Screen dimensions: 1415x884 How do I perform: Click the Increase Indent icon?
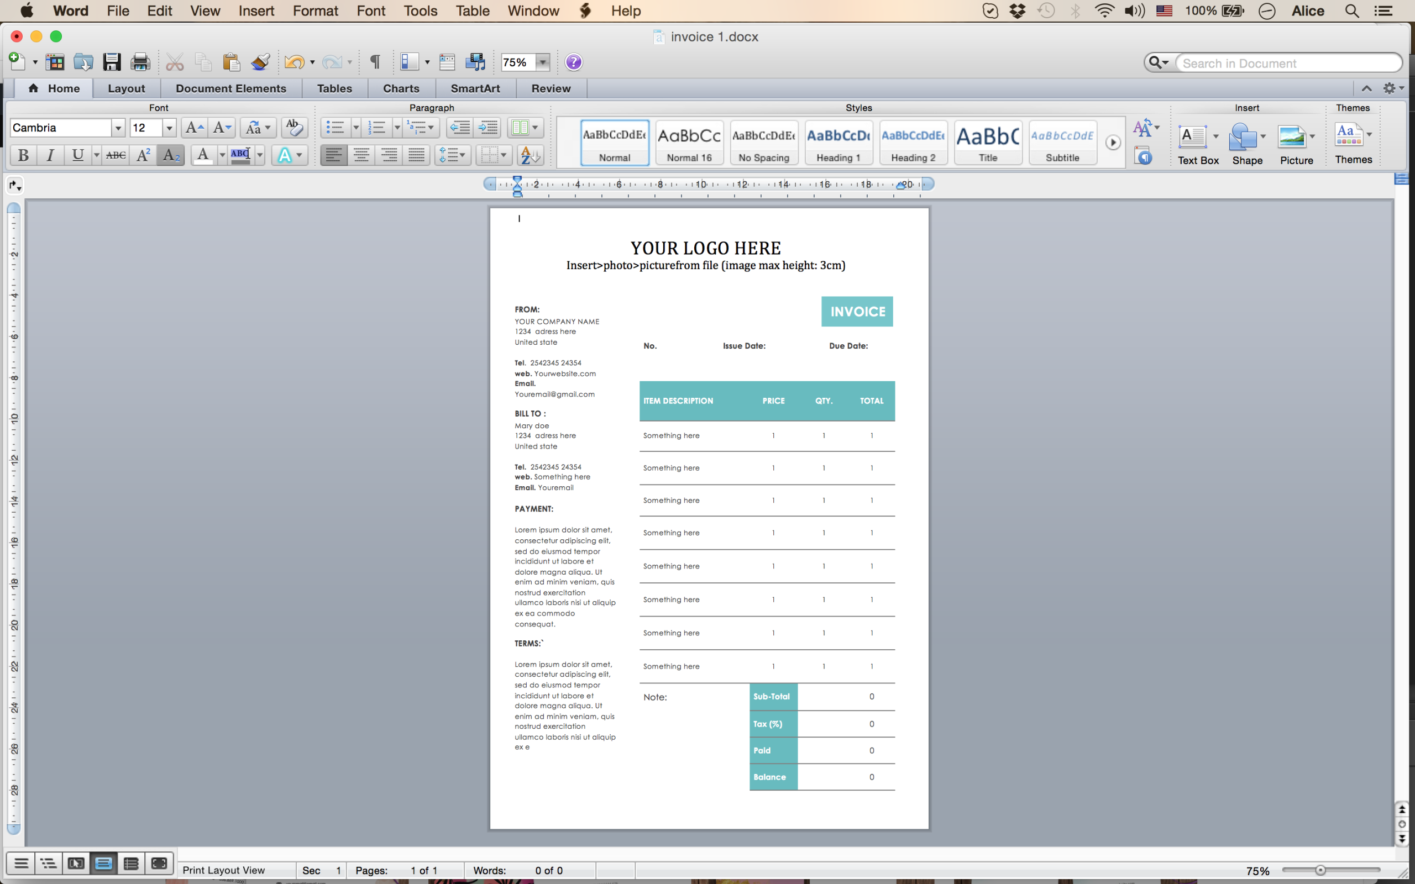488,128
